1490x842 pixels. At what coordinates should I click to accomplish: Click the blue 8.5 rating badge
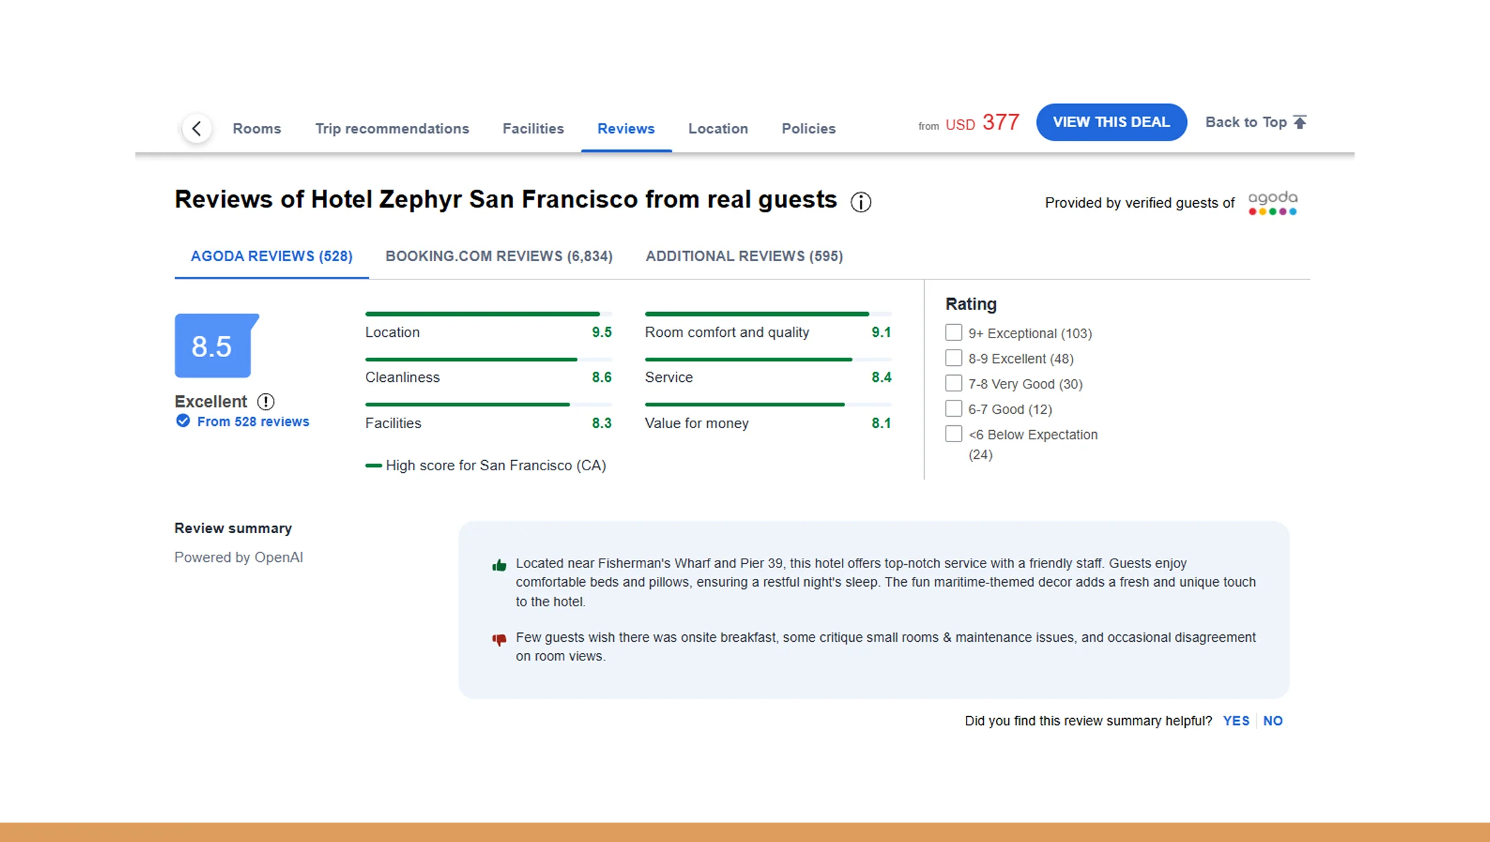(x=212, y=346)
